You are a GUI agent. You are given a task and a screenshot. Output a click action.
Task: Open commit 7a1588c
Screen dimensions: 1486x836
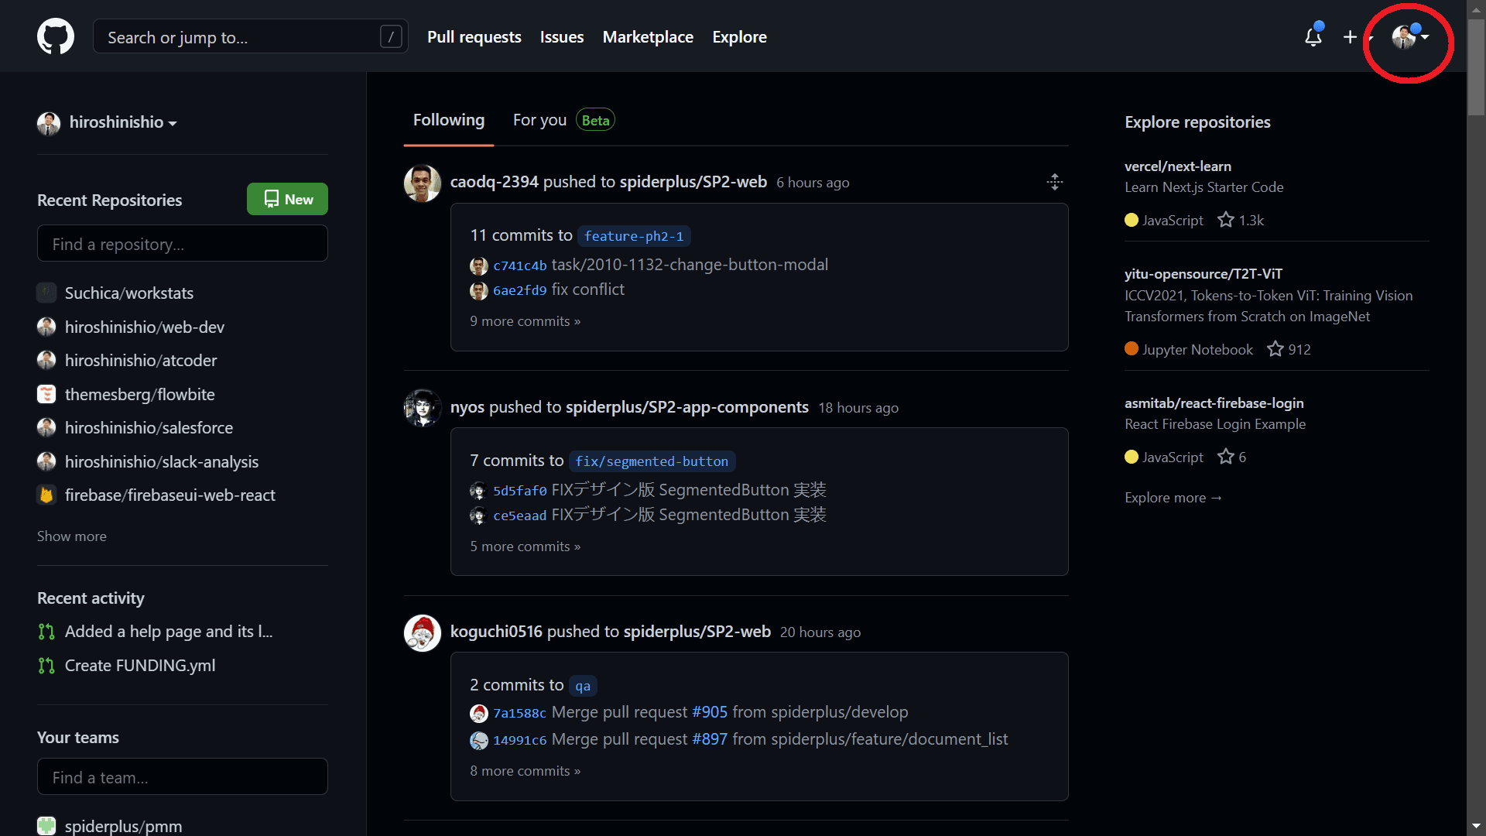520,713
